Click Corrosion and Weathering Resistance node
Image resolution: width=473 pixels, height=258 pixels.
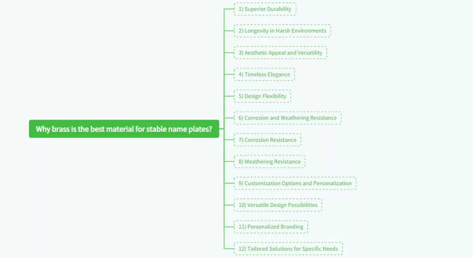(287, 118)
